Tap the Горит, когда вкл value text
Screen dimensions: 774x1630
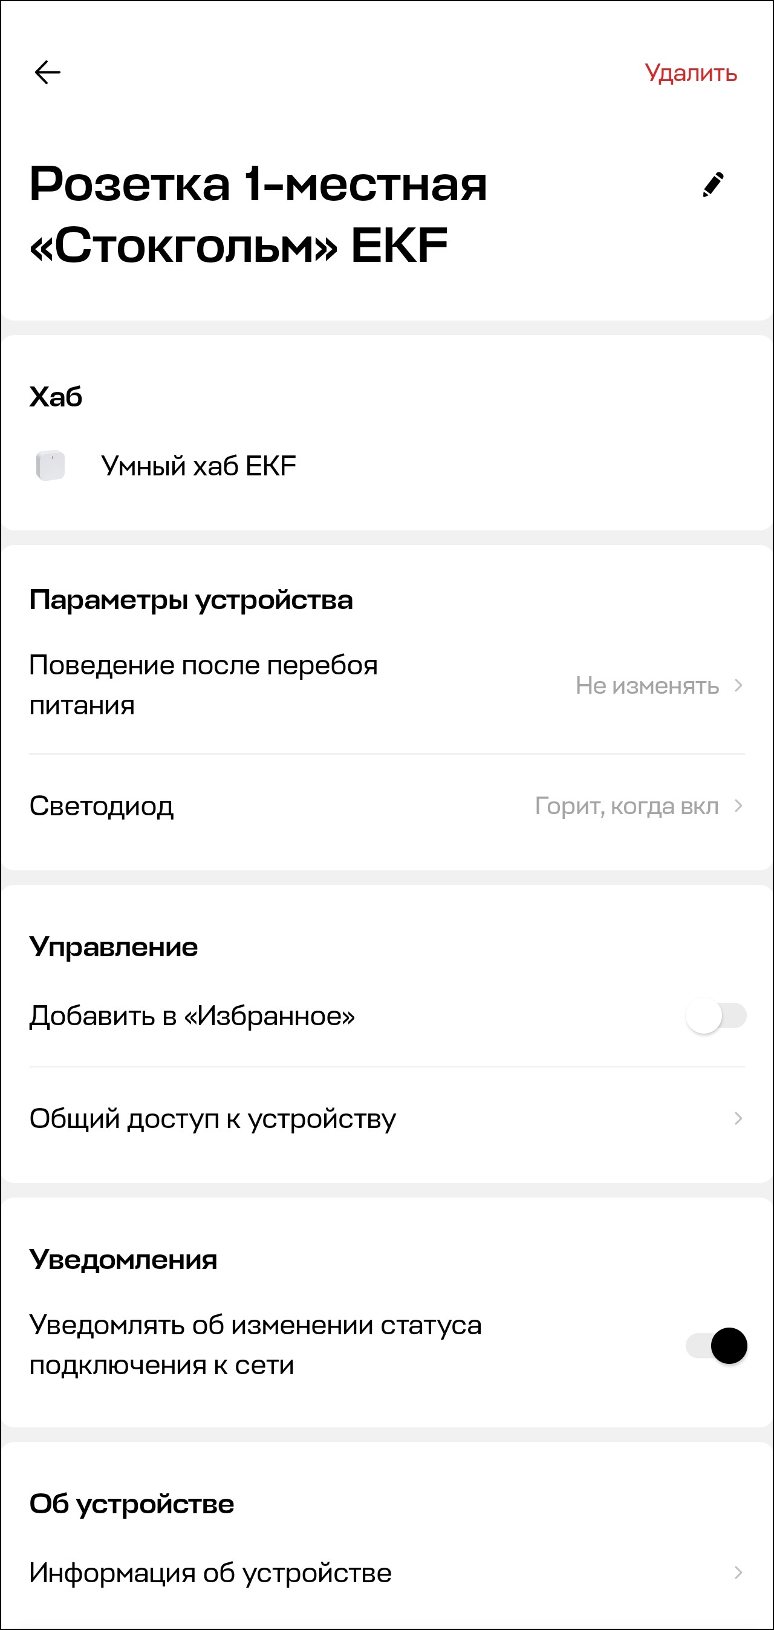coord(626,806)
